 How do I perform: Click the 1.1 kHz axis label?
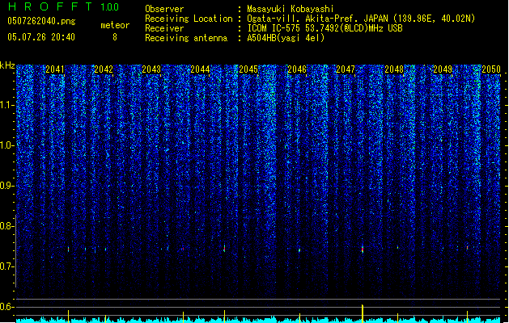tap(7, 105)
